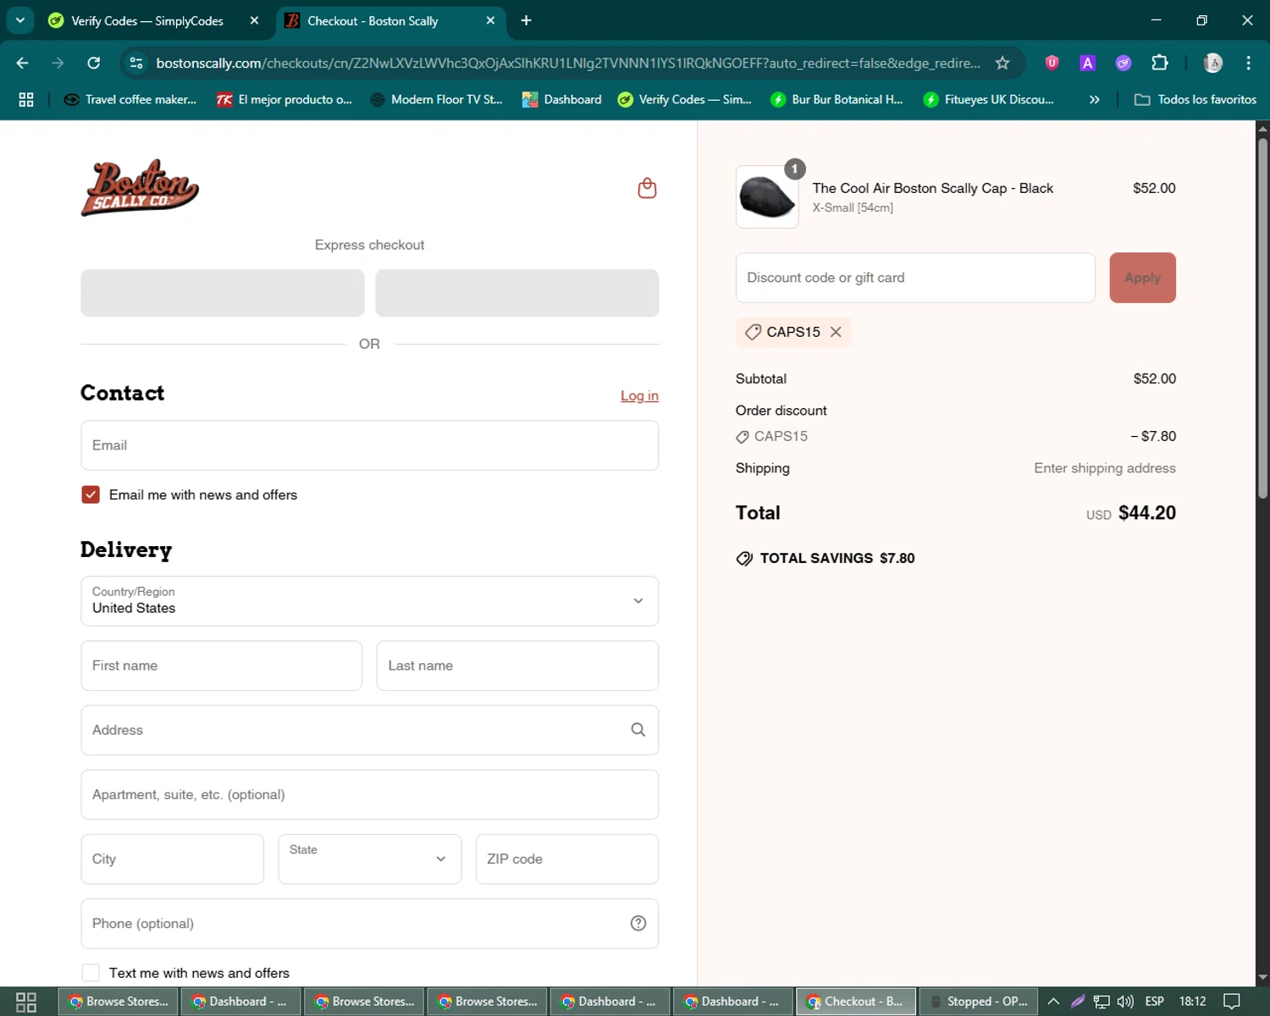Click the Last name field
The height and width of the screenshot is (1016, 1270).
click(x=517, y=665)
